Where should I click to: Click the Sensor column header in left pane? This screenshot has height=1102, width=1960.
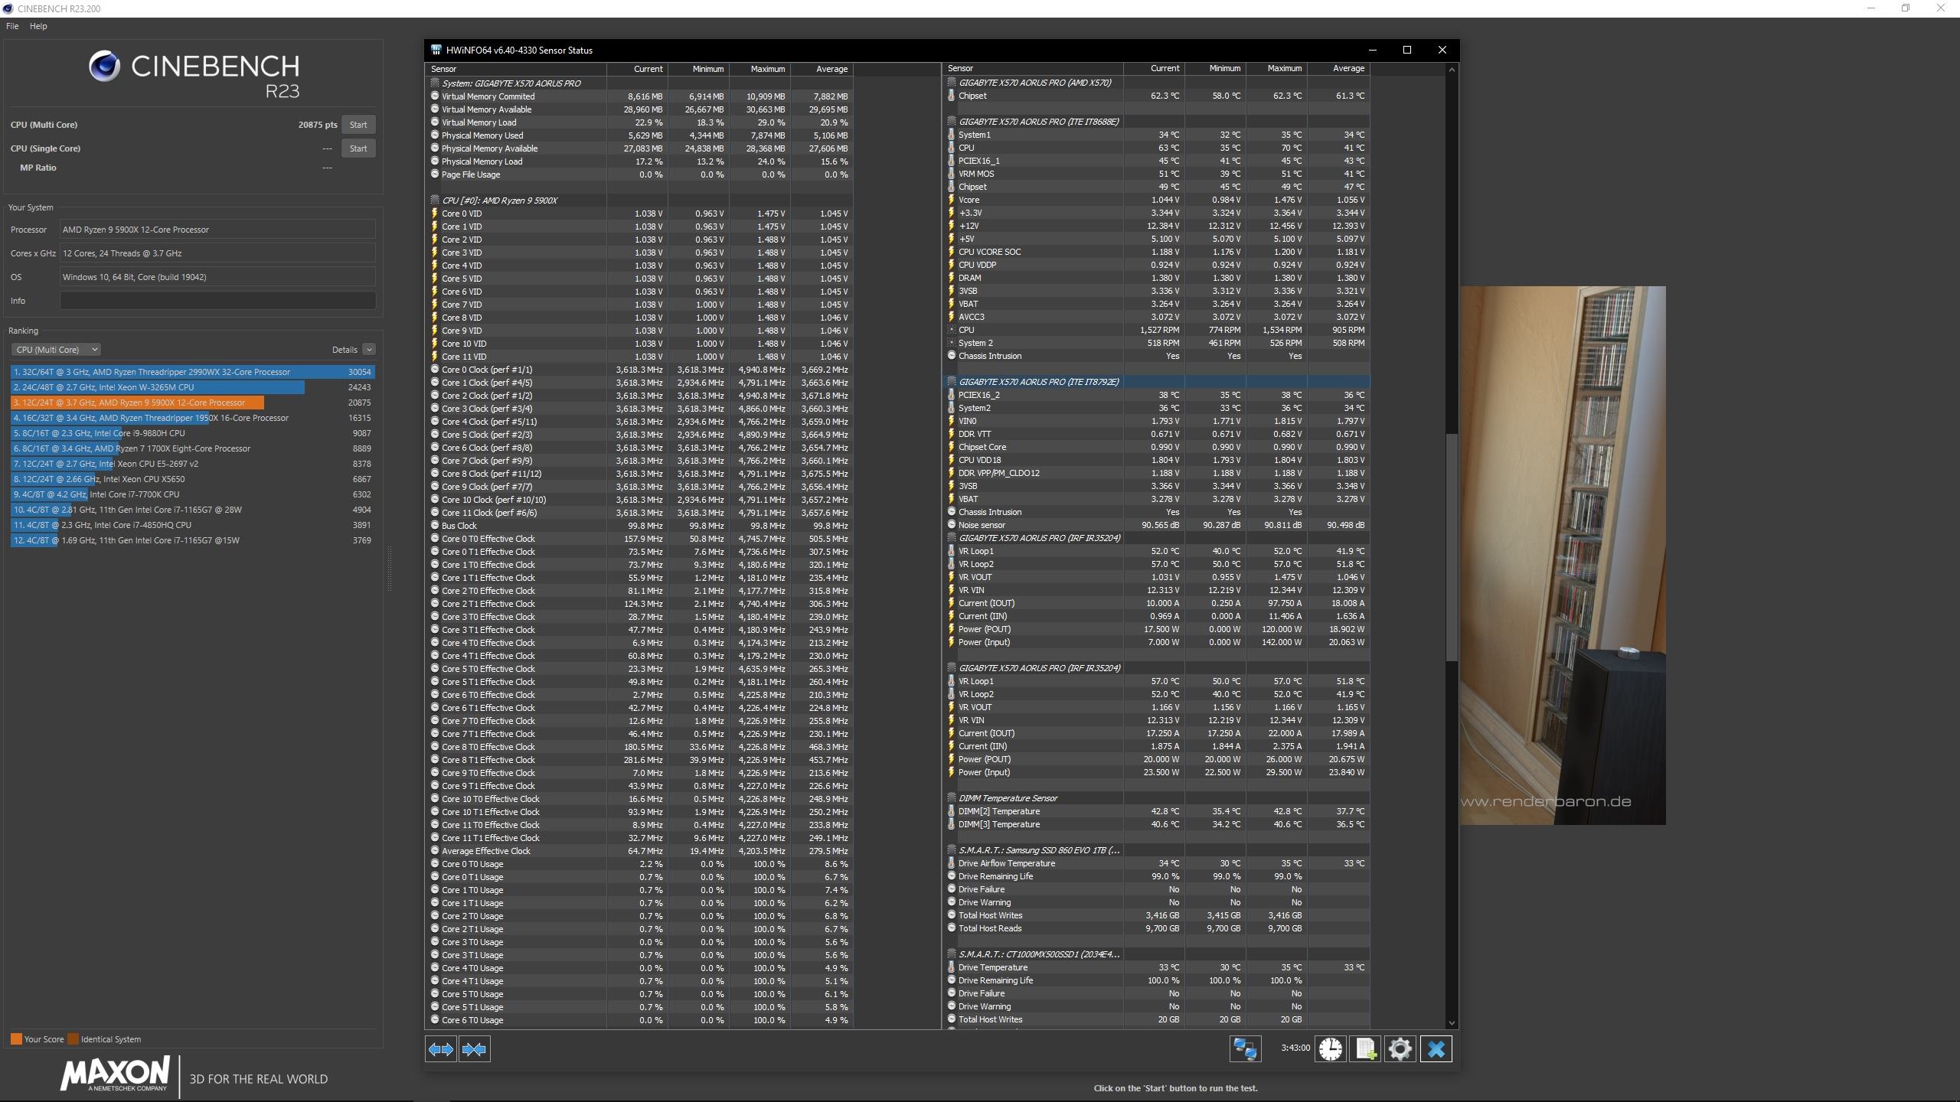pos(516,69)
